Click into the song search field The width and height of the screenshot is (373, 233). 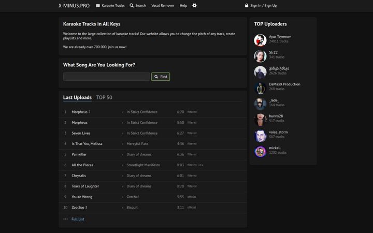click(107, 77)
